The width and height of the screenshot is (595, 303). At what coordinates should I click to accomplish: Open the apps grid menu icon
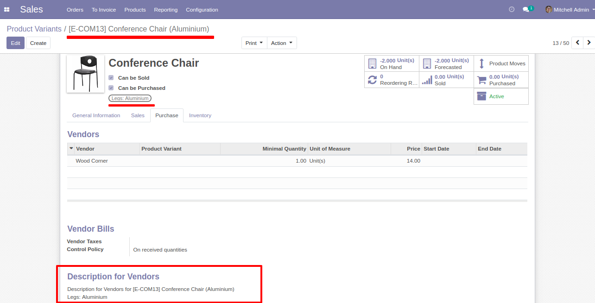pyautogui.click(x=7, y=9)
